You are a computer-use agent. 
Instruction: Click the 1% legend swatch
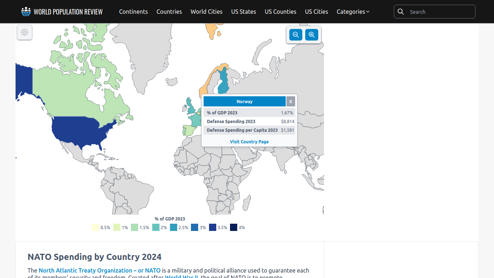tap(117, 227)
